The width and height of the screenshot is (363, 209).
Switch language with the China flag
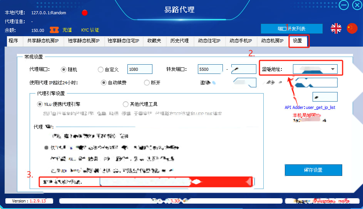[x=352, y=28]
